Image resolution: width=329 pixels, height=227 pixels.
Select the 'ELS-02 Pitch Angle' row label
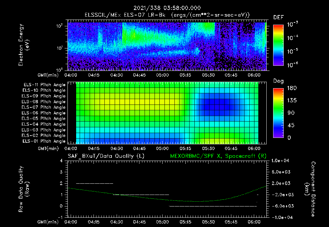(44, 136)
